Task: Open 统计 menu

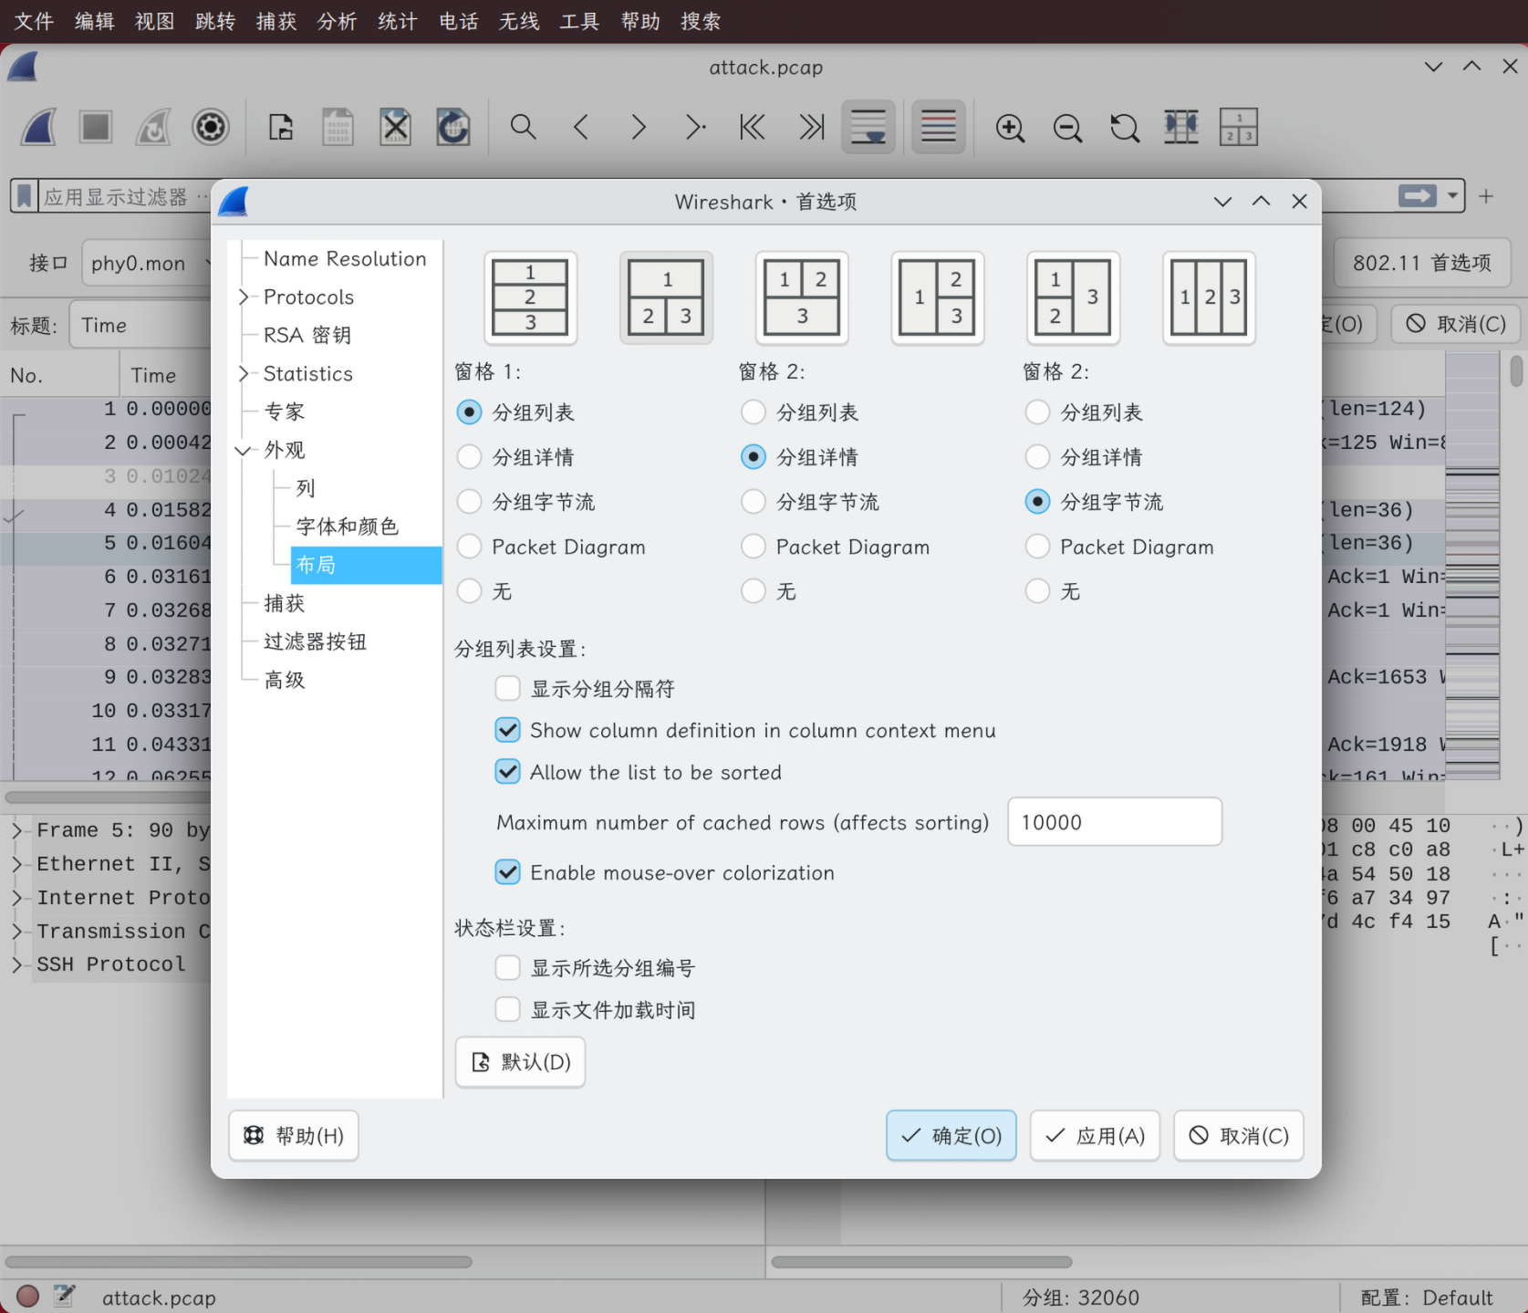Action: tap(398, 21)
